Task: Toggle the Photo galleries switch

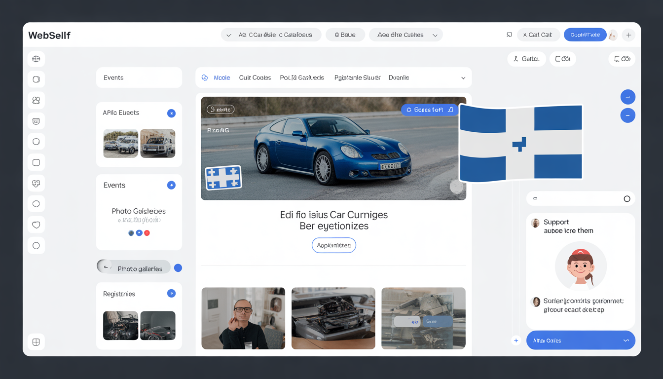Action: (105, 267)
